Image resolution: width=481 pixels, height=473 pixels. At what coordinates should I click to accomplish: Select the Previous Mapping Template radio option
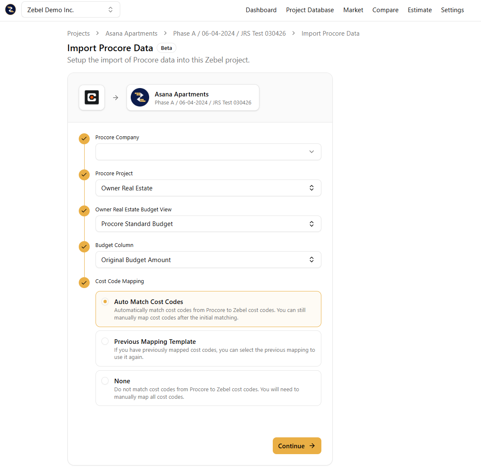[105, 341]
